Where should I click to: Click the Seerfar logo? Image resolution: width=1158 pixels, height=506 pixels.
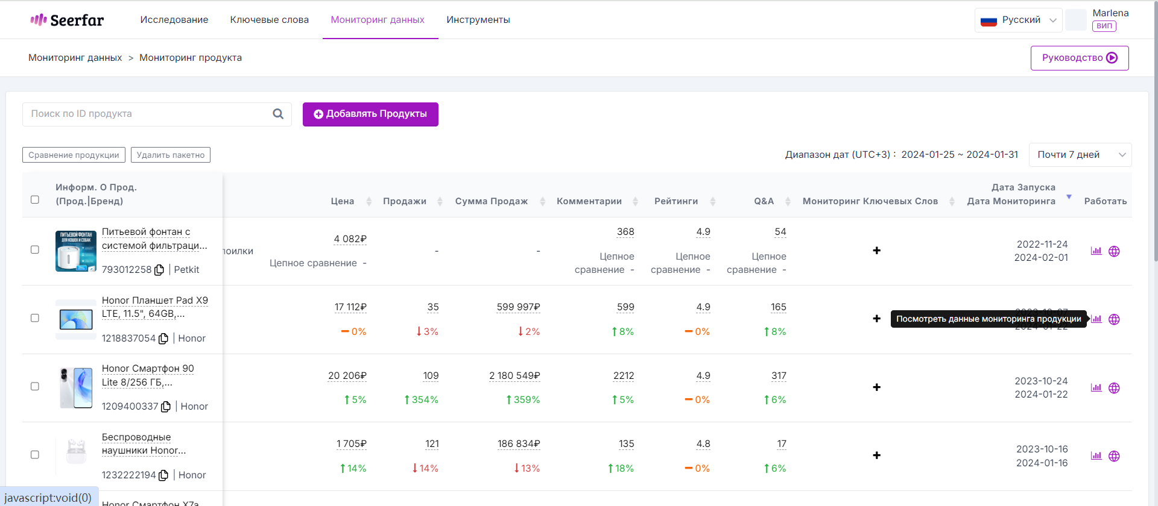click(x=67, y=20)
